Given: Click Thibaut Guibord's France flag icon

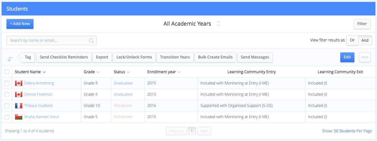Looking at the screenshot, I should [x=19, y=106].
